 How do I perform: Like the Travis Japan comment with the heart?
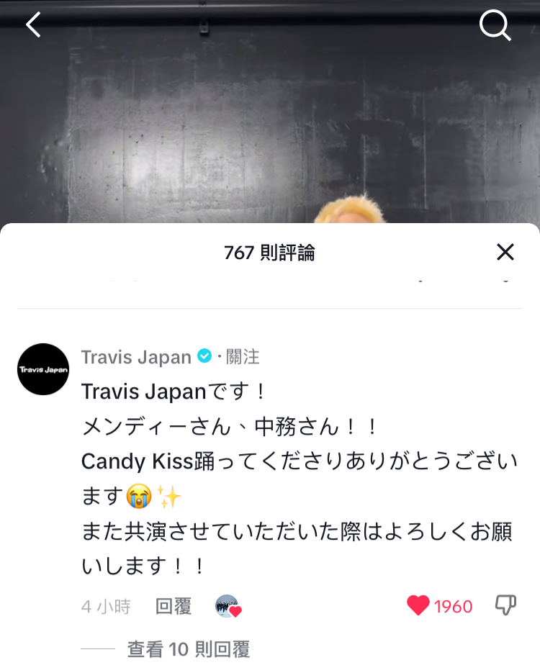(418, 605)
